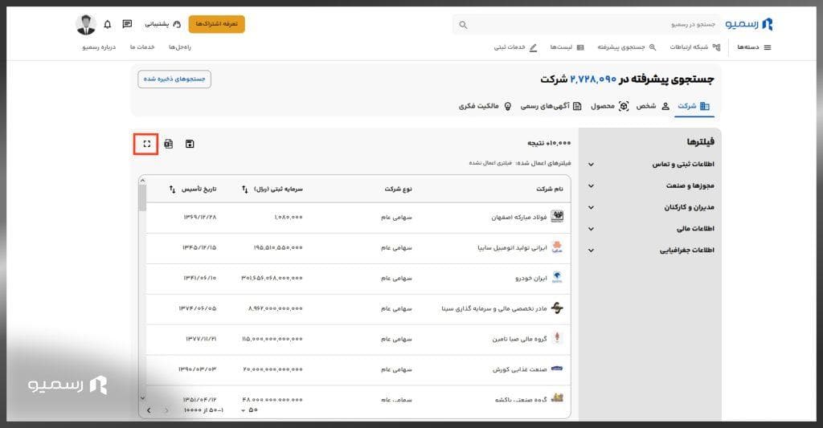823x428 pixels.
Task: Click فولاد مبارکه اصفهان company logo
Action: pos(557,217)
